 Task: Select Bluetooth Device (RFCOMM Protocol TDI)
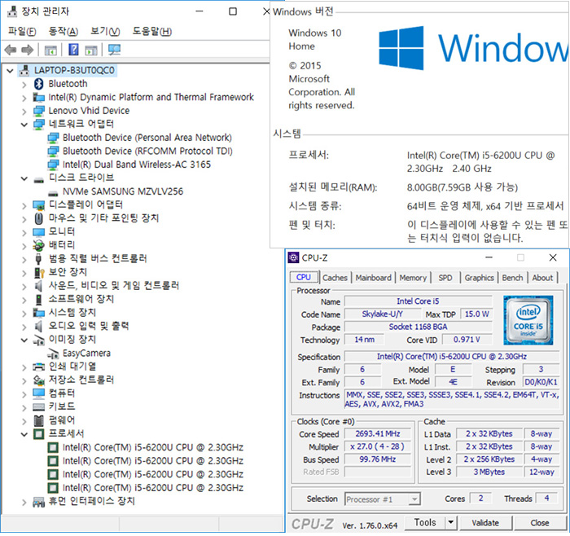point(147,152)
